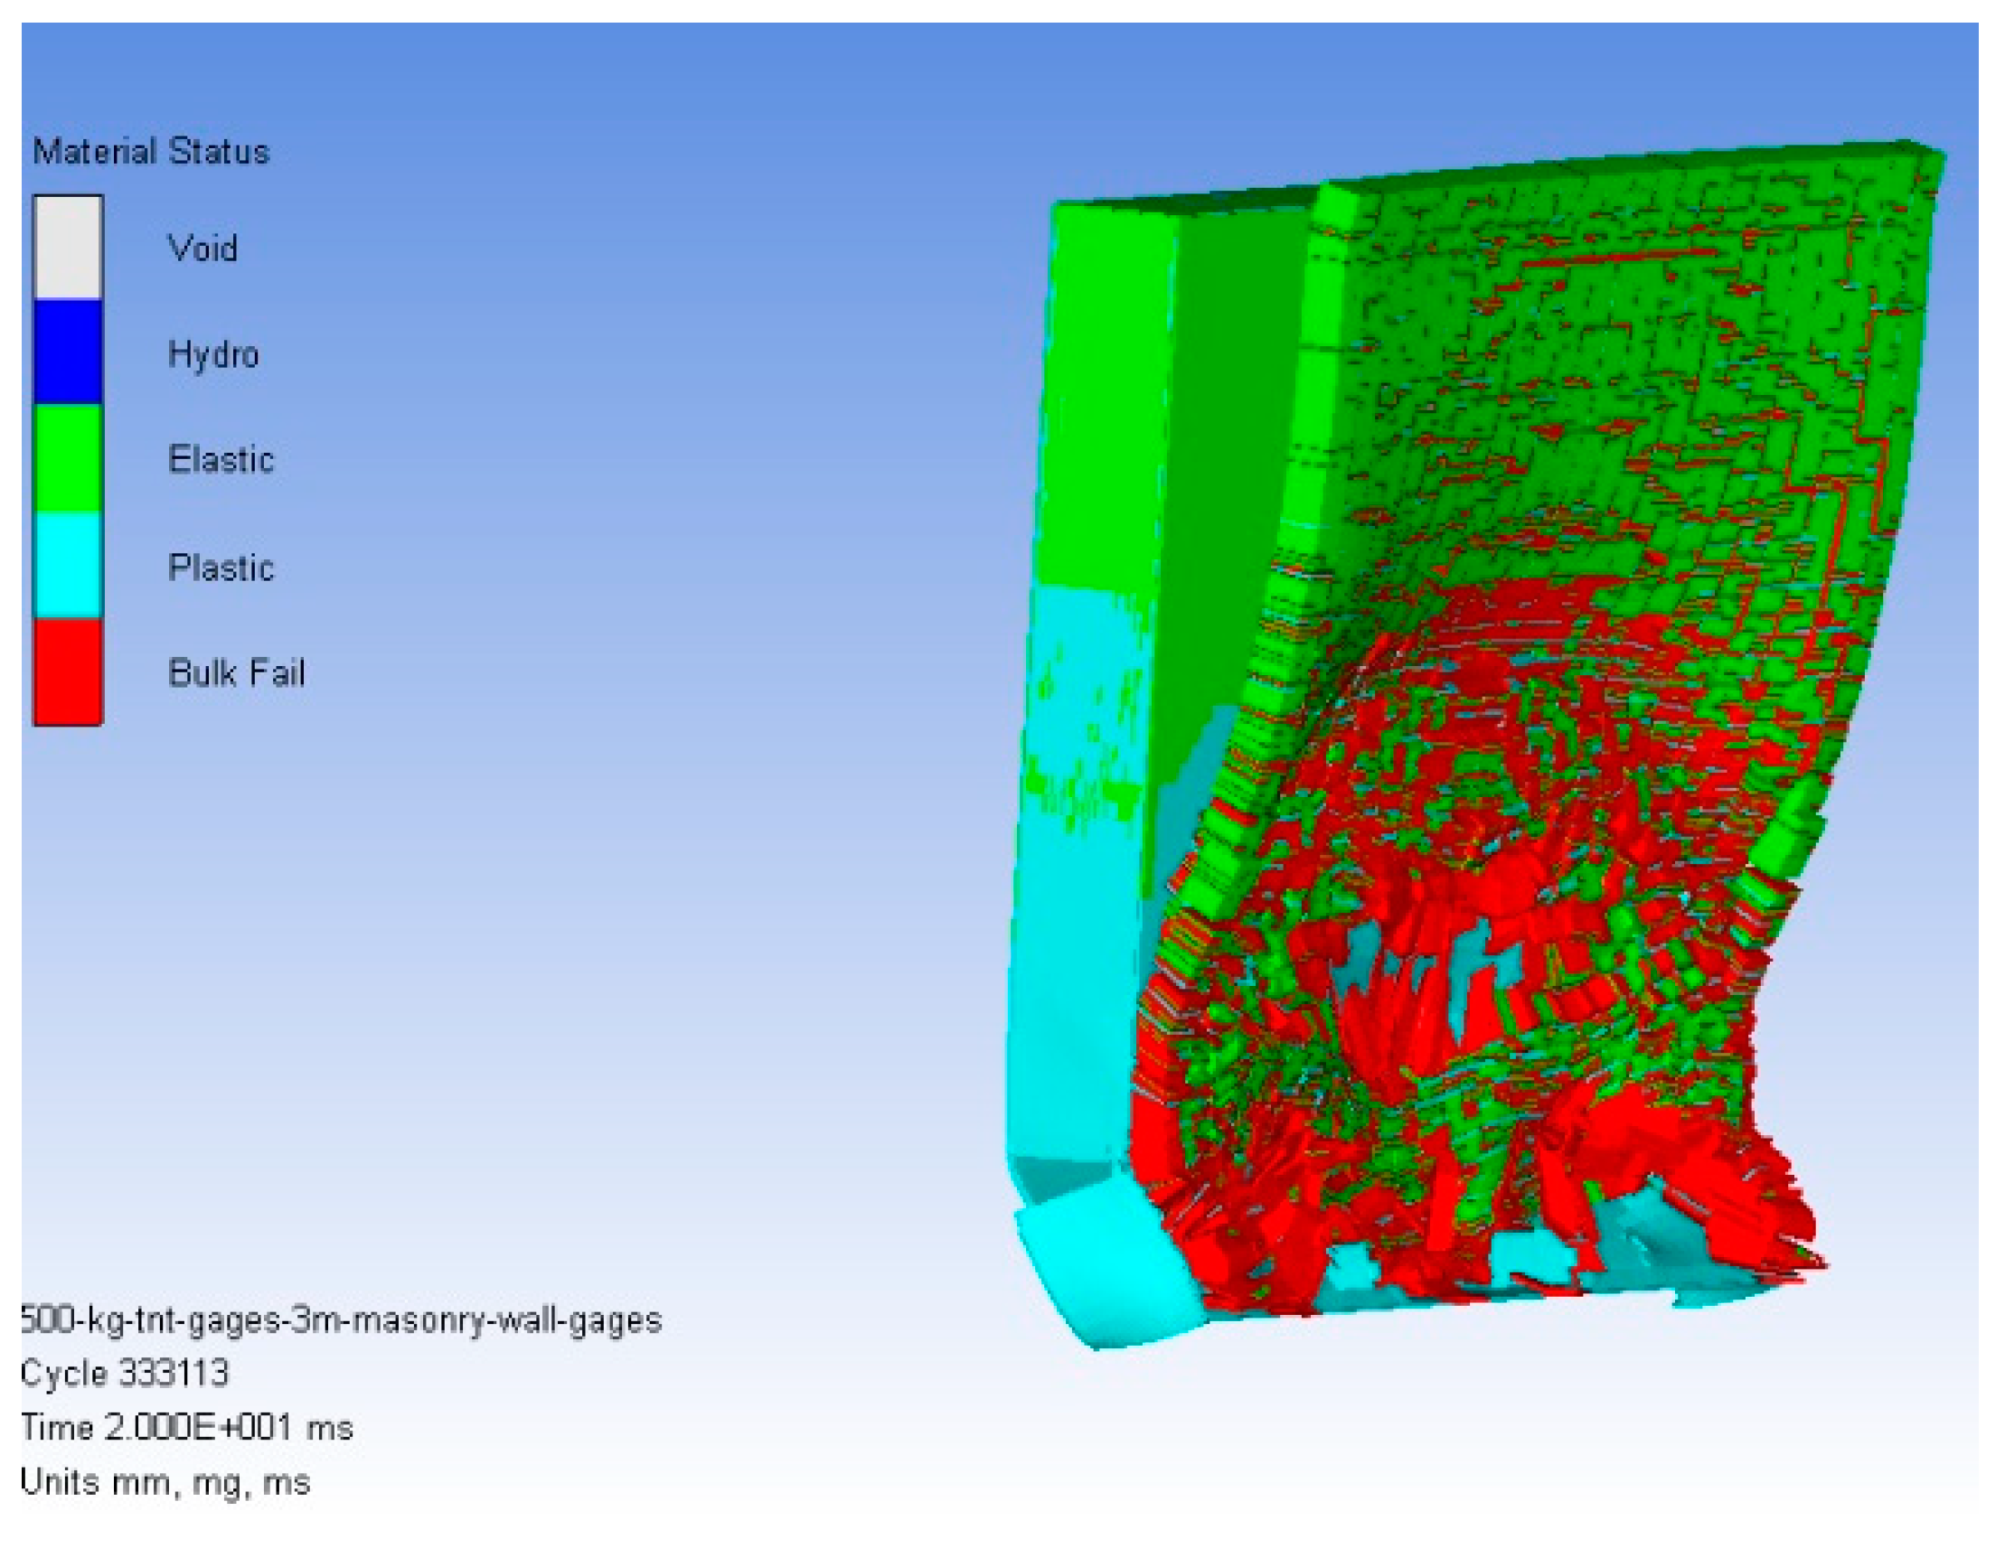Select the Material Status legend title

click(x=152, y=152)
